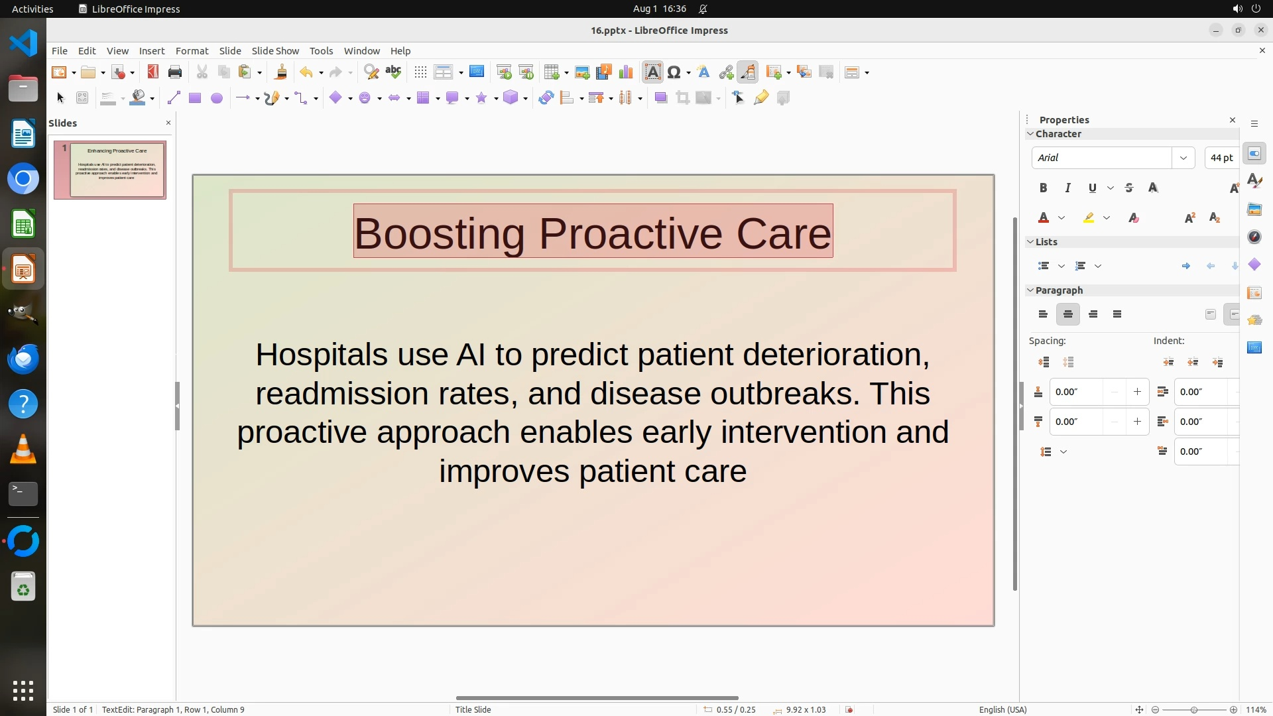
Task: Click the Insert Chart icon
Action: coord(625,72)
